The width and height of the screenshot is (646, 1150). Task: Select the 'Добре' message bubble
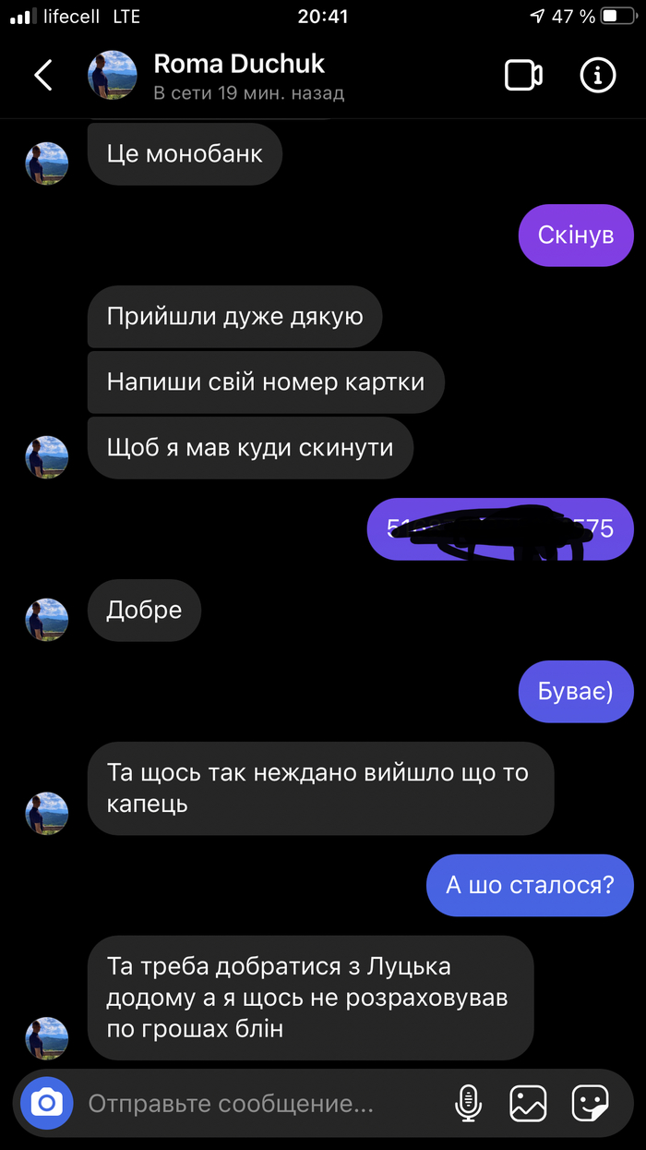click(x=144, y=611)
